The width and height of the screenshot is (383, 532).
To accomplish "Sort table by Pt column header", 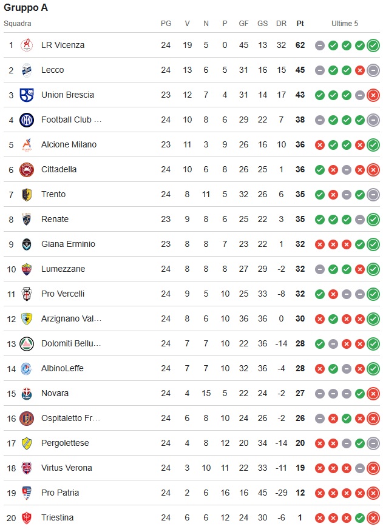I will point(300,24).
